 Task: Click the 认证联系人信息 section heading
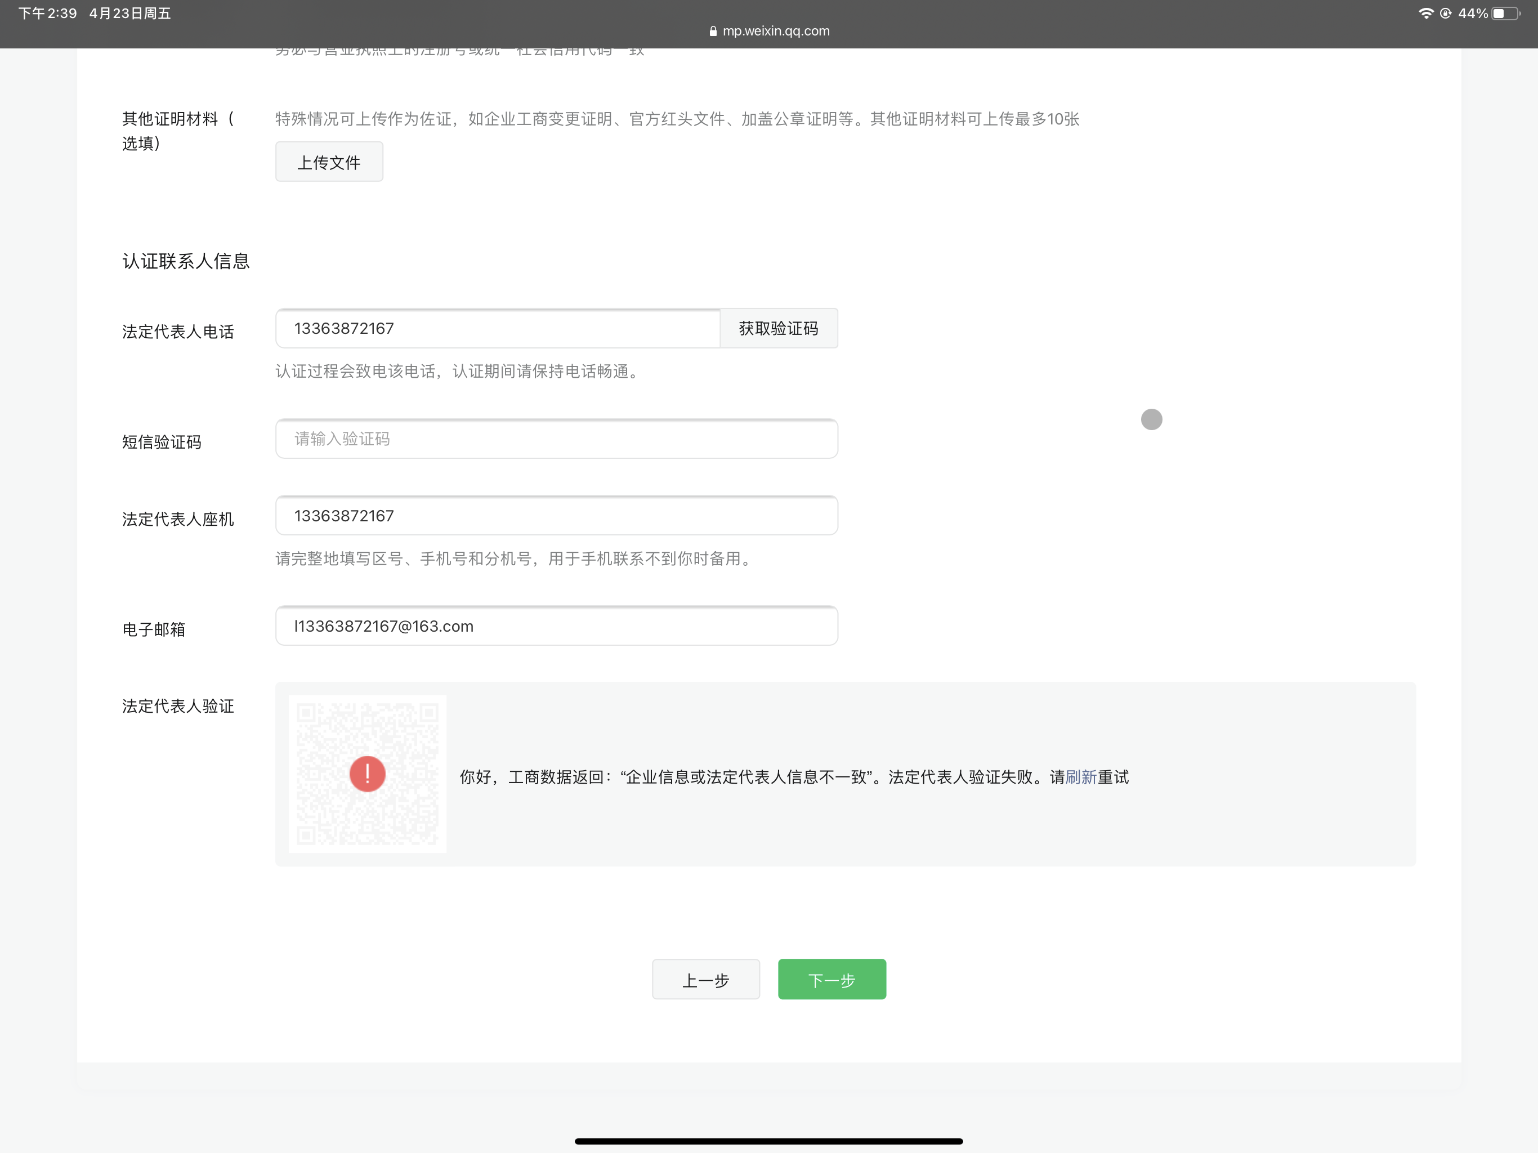click(x=186, y=261)
